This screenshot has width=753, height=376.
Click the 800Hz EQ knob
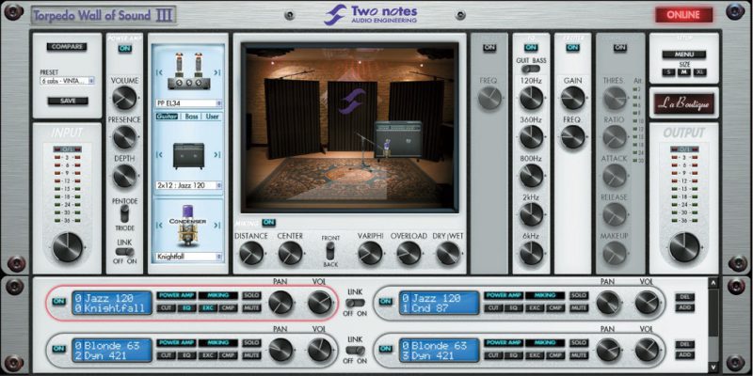[x=531, y=176]
